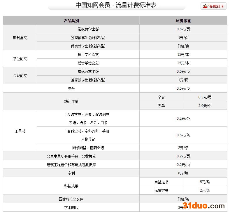Viewport: 230px width, 212px height.
Task: Select the 表单 sub-cell under 统计年鉴
Action: [x=161, y=106]
